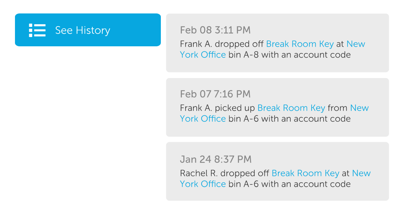
Task: Click bin A-6 text in Feb 07 entry
Action: 244,119
